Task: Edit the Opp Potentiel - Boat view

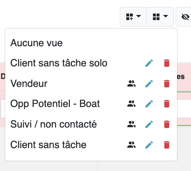Action: (149, 104)
